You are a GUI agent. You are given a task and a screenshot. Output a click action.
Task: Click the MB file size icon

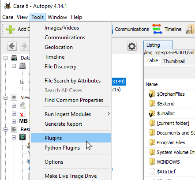pos(23,121)
